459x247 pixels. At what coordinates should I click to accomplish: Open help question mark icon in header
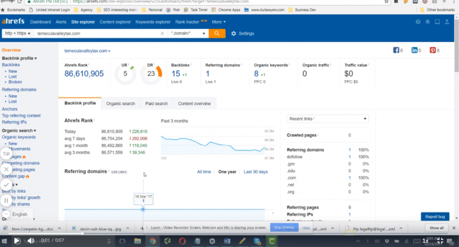(x=417, y=22)
